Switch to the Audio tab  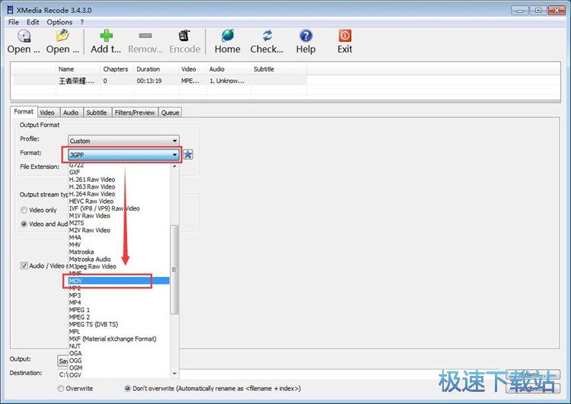[71, 113]
